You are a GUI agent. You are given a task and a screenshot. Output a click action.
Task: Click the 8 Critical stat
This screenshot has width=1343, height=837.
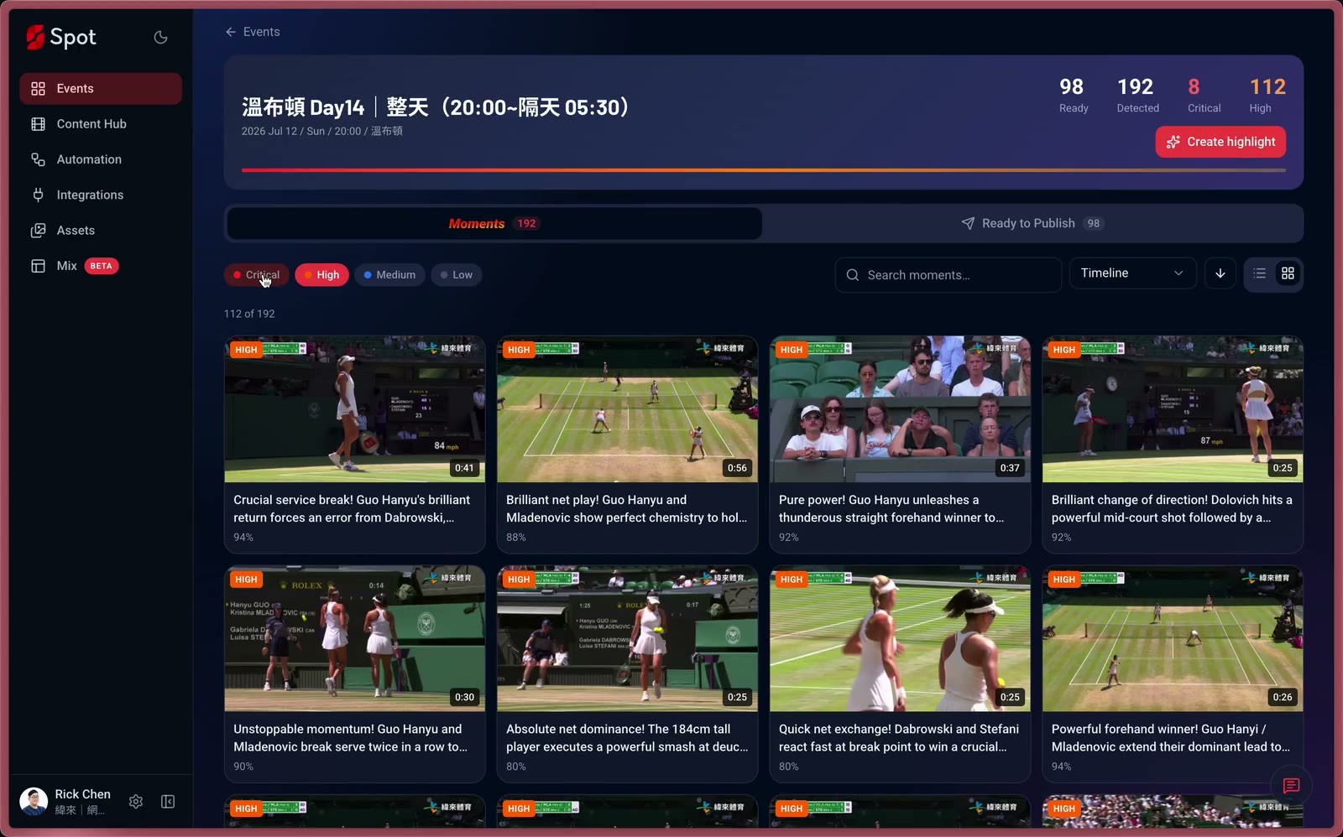click(1203, 95)
